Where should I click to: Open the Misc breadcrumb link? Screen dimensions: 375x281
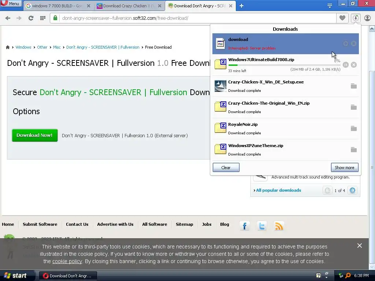57,47
